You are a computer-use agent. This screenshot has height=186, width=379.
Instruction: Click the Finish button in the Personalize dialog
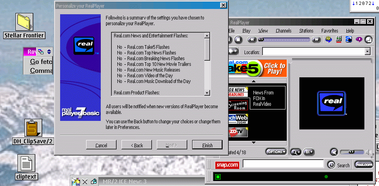point(207,145)
